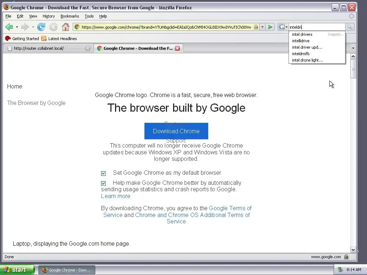Click the Download Chrome button
Viewport: 367px width, 275px height.
pyautogui.click(x=176, y=131)
